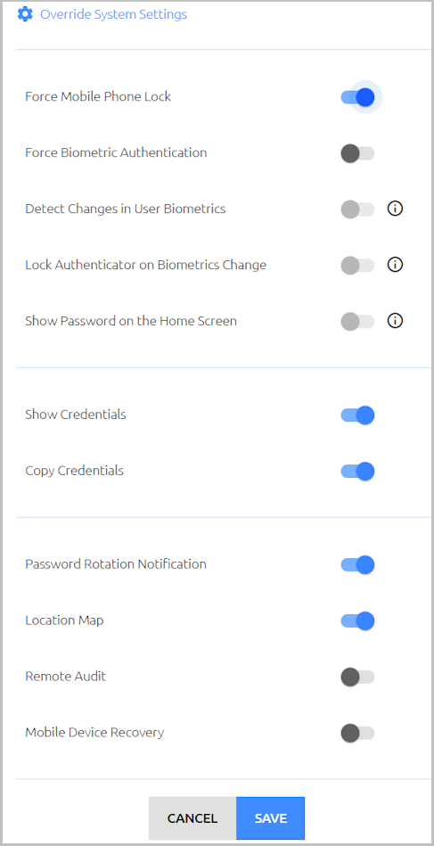Open info icon for Detect Changes in User Biometrics
This screenshot has width=434, height=846.
(395, 209)
